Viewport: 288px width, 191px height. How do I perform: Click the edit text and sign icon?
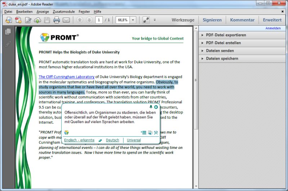(x=28, y=20)
